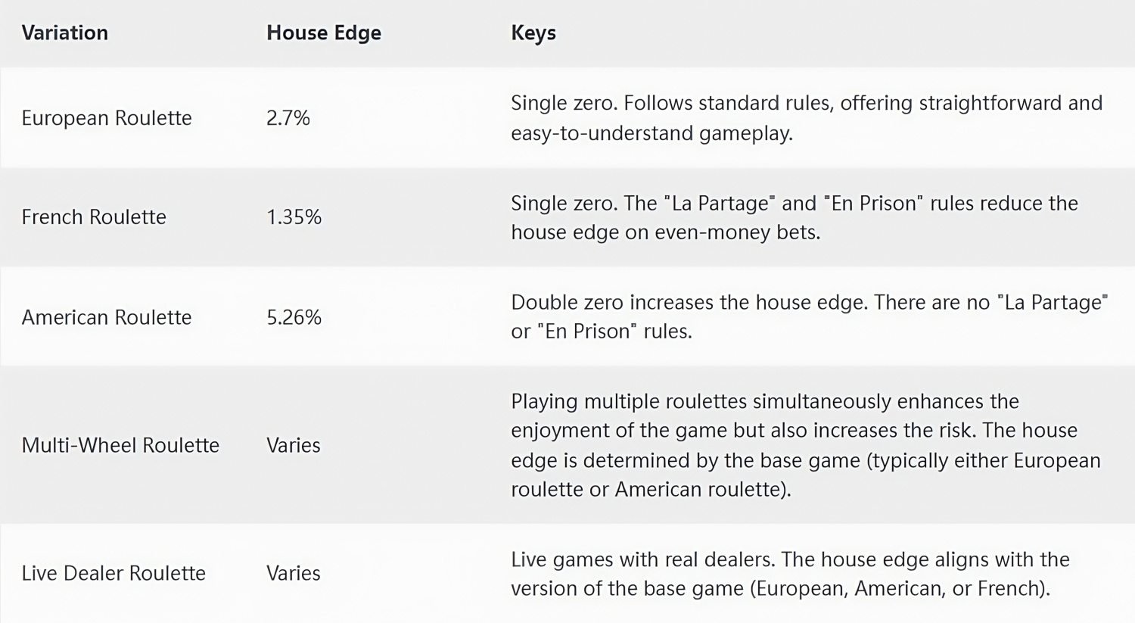This screenshot has height=623, width=1135.
Task: Click the 1.35% house edge value
Action: [294, 217]
